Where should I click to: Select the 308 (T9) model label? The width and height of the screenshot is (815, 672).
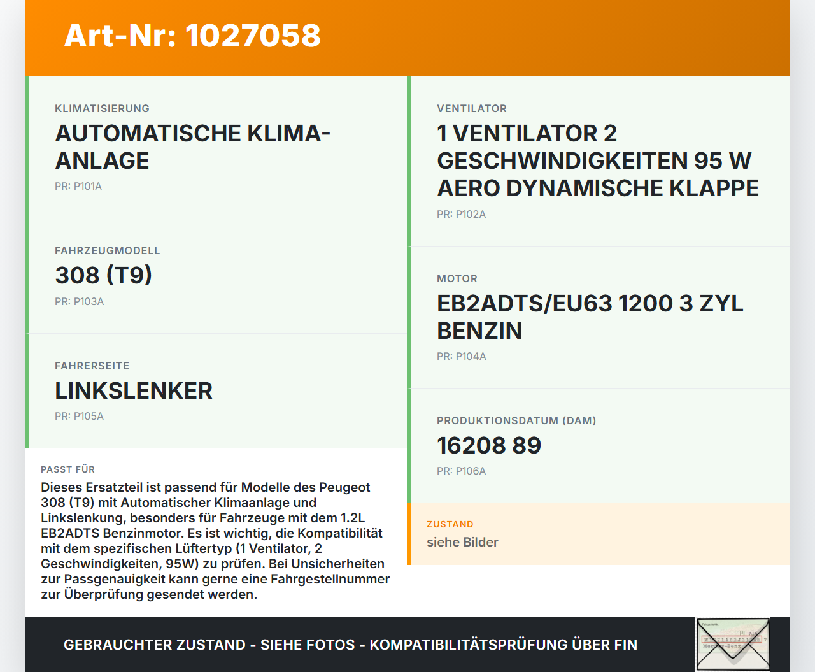click(103, 275)
